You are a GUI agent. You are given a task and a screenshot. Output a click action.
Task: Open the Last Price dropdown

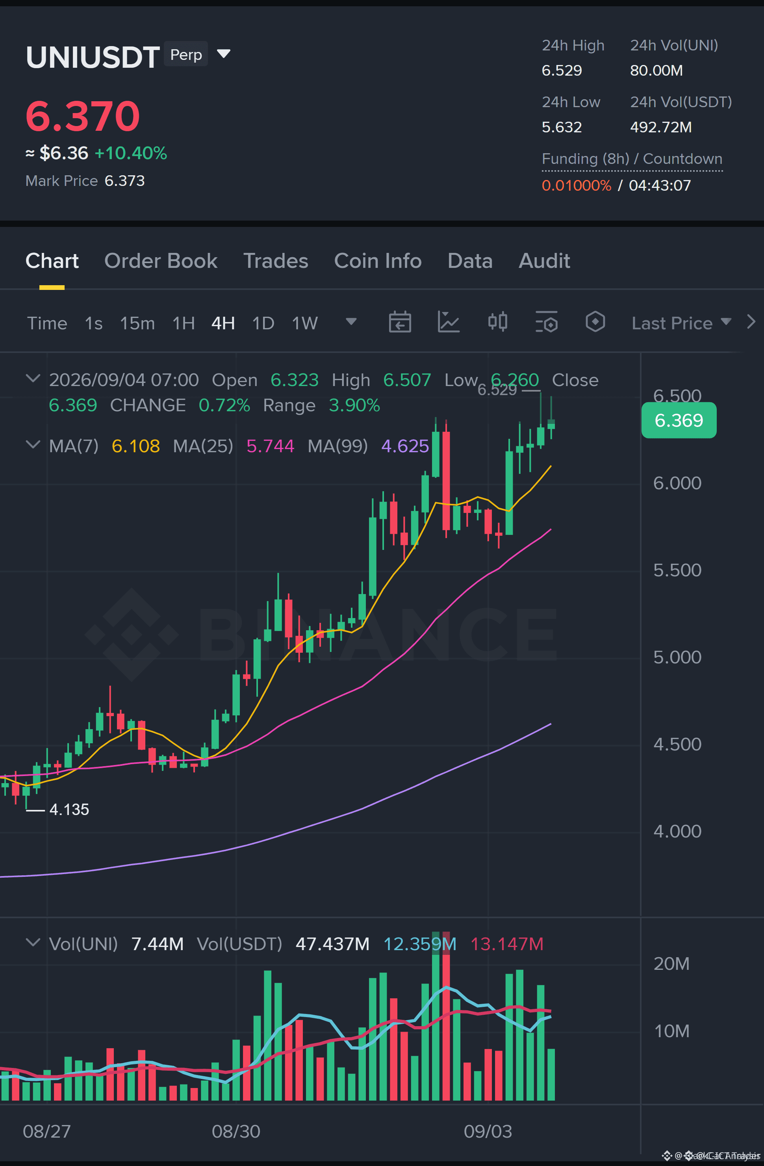[x=681, y=323]
